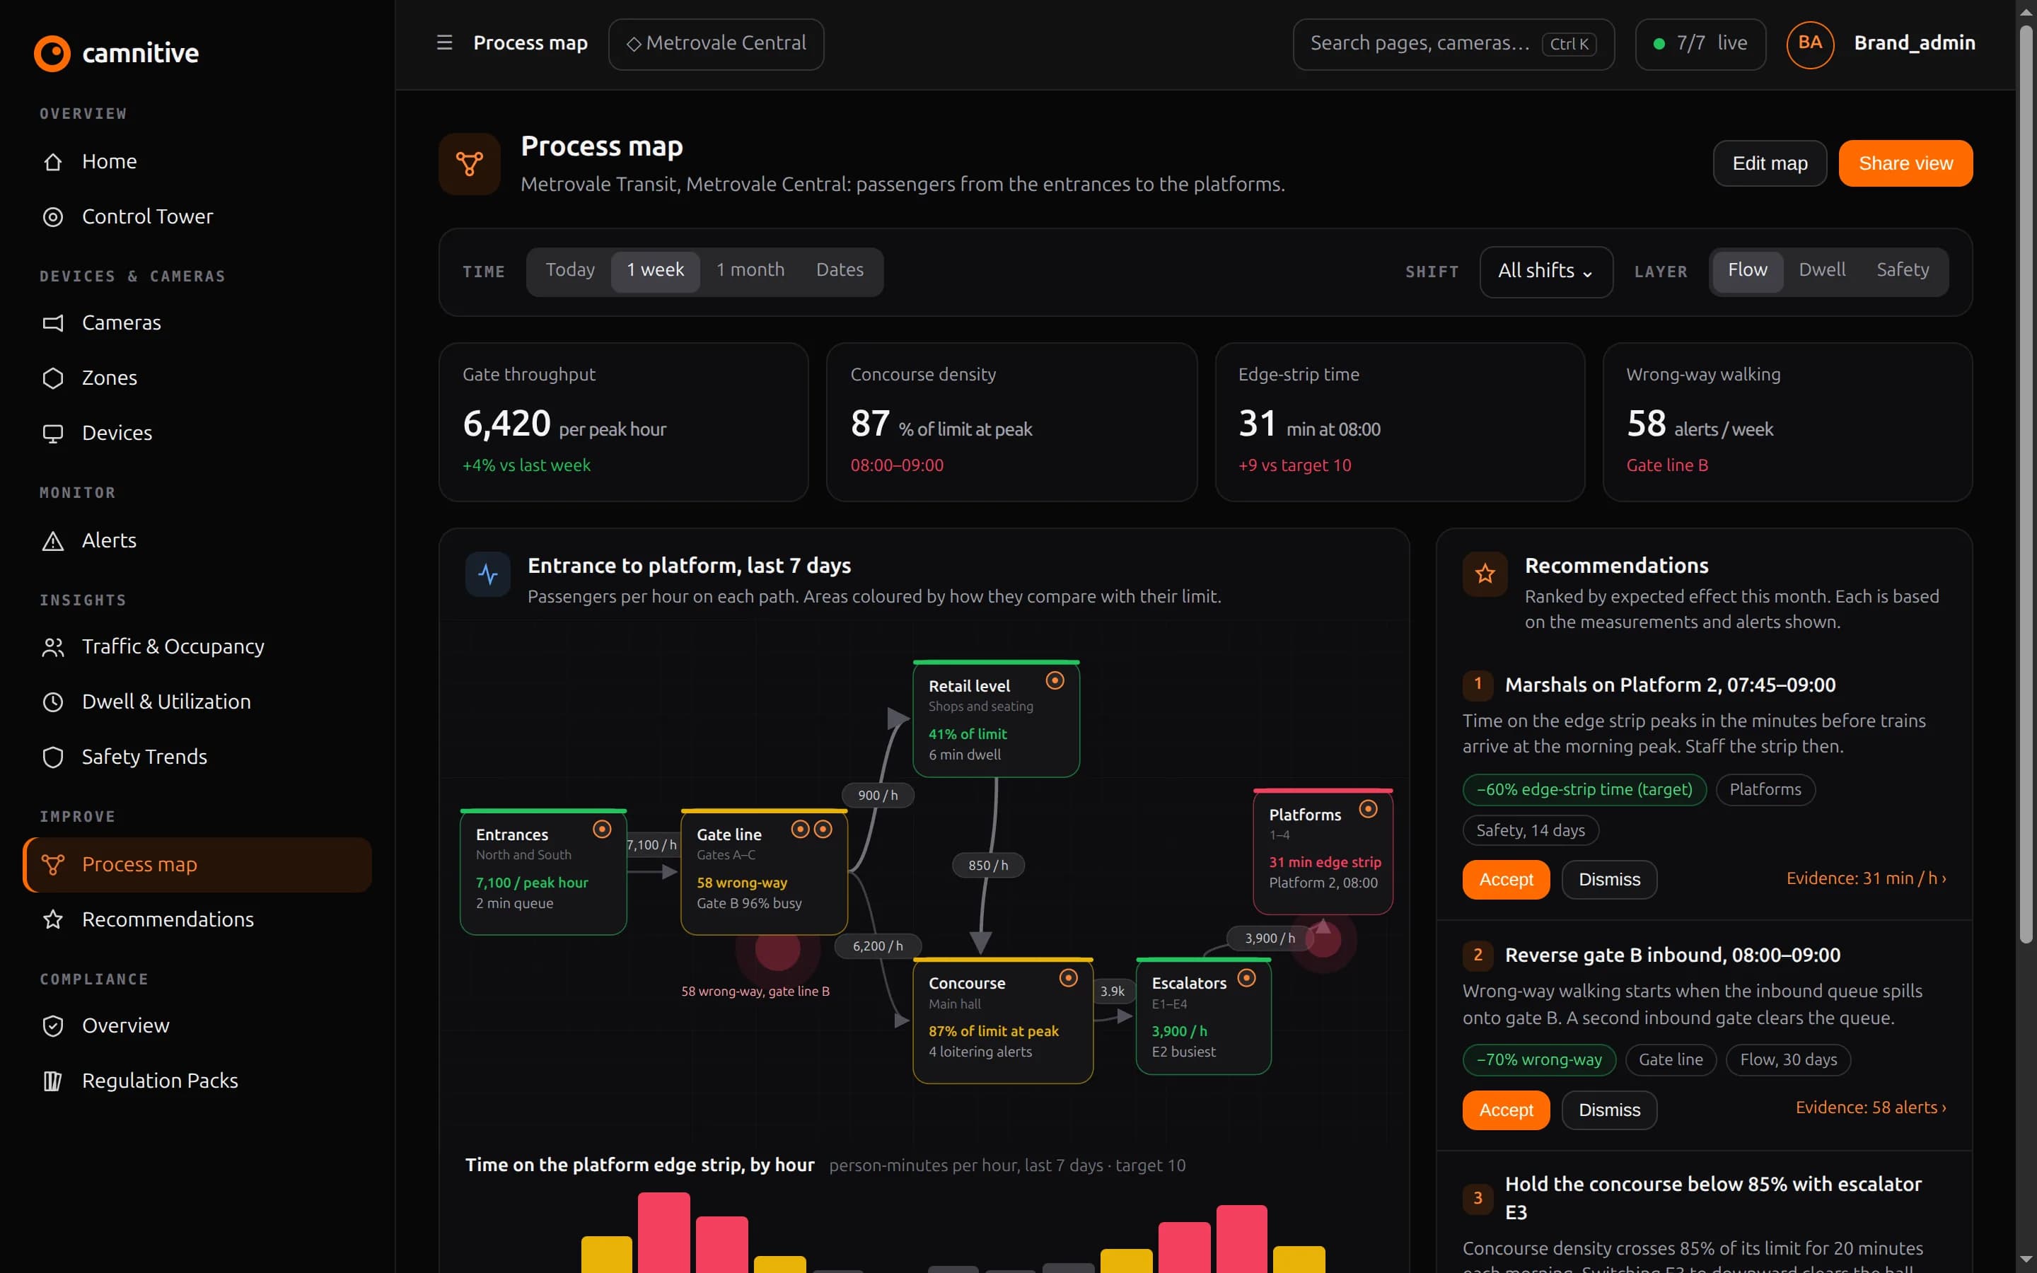Click the hamburger menu icon in header

click(444, 43)
